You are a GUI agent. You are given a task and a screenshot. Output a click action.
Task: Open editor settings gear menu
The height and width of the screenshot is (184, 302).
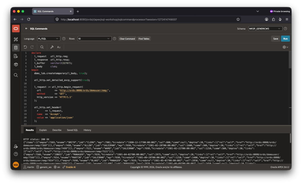(x=285, y=47)
